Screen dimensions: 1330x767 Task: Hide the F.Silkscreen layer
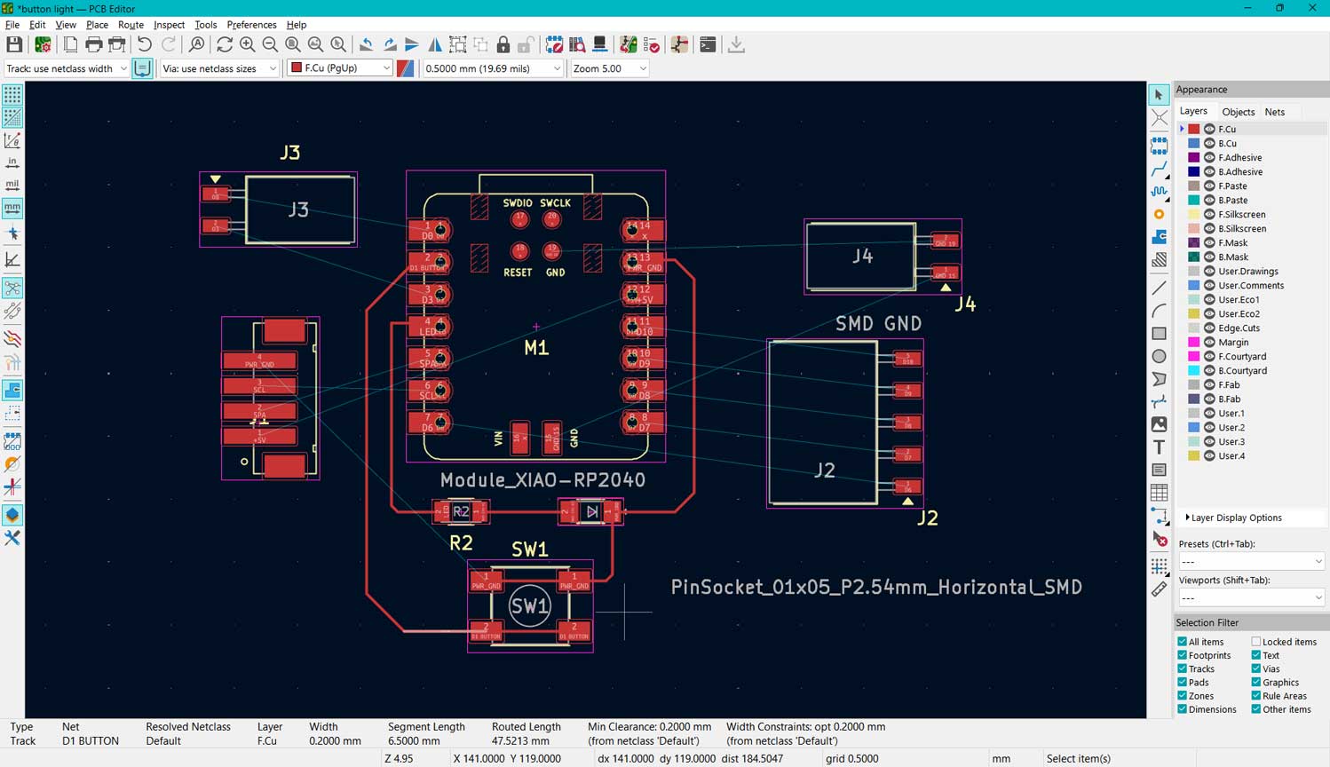(1209, 214)
